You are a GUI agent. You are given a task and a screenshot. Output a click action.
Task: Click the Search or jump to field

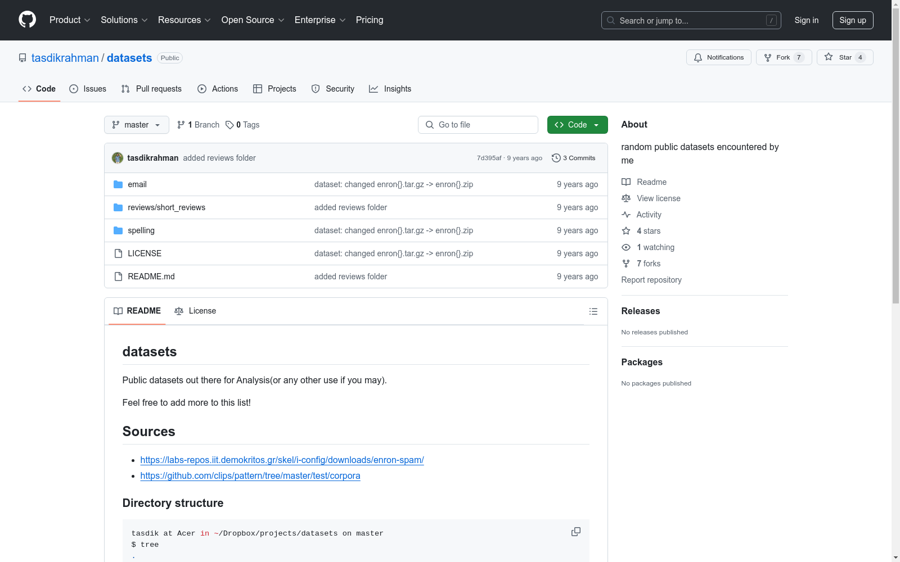[691, 20]
